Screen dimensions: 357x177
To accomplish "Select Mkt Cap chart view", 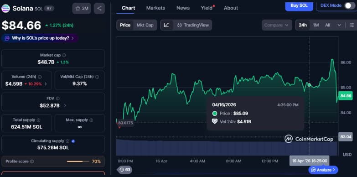I will click(x=145, y=25).
